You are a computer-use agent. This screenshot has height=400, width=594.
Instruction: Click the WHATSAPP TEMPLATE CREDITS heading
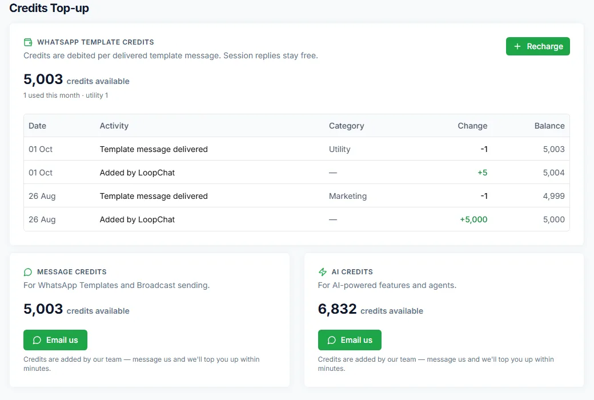click(95, 42)
